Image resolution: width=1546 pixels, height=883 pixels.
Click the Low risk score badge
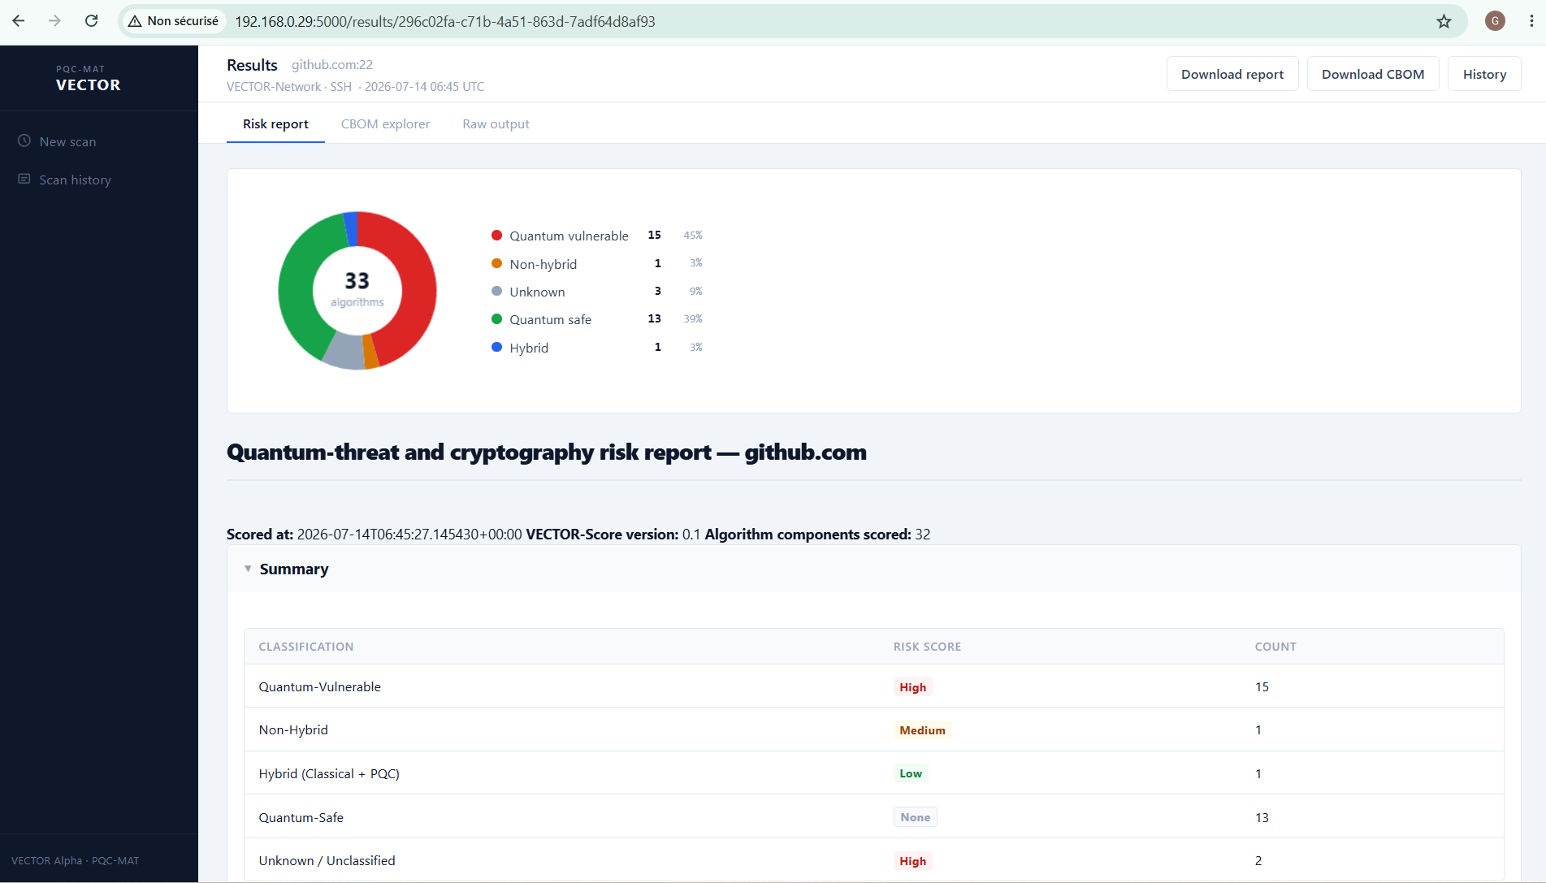pos(911,773)
